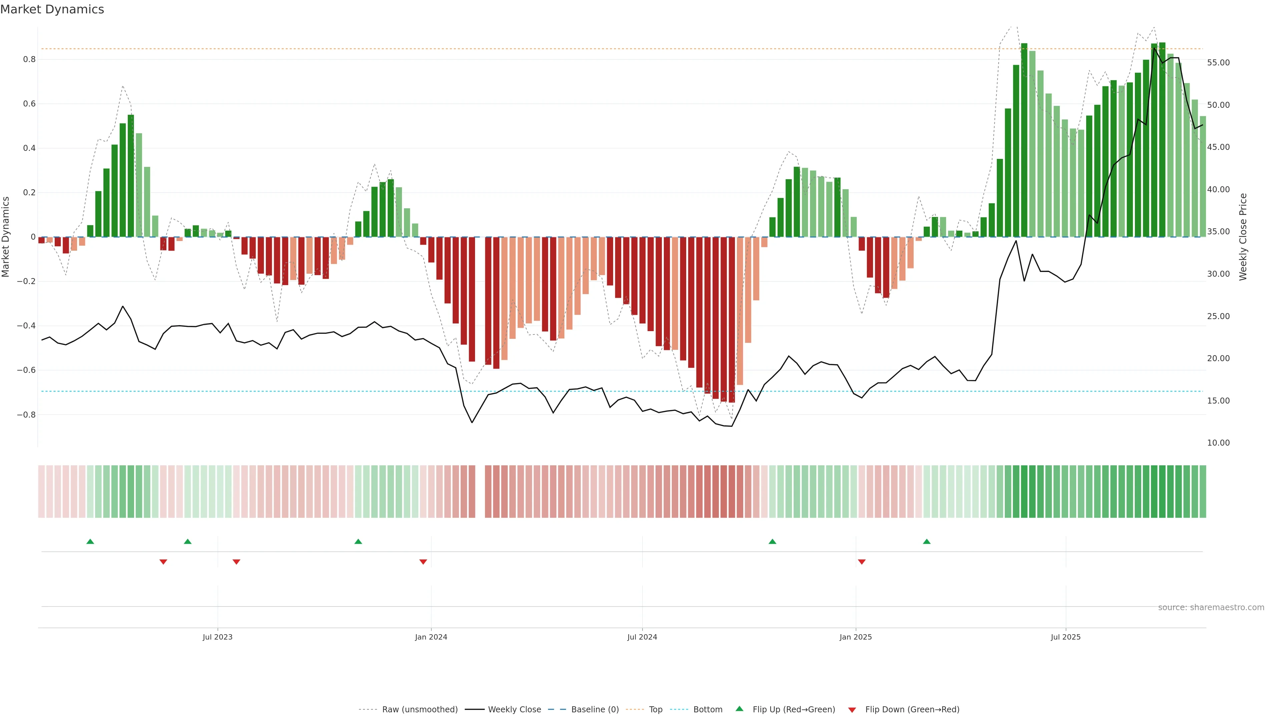This screenshot has height=721, width=1281.
Task: Click the Flip Down marker just after Jan 2025
Action: 862,562
